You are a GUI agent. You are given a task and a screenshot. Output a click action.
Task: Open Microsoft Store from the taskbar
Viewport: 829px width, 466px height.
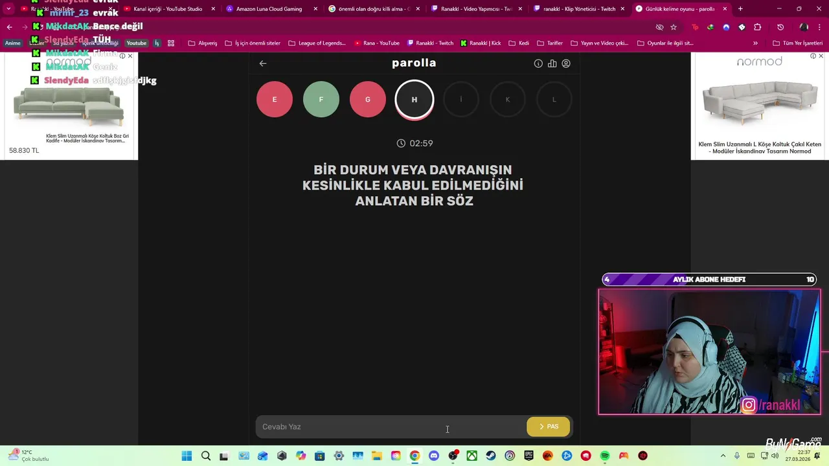pyautogui.click(x=319, y=456)
